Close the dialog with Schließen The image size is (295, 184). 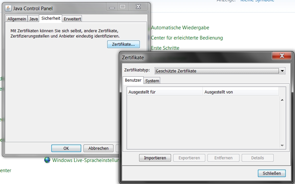[x=272, y=173]
